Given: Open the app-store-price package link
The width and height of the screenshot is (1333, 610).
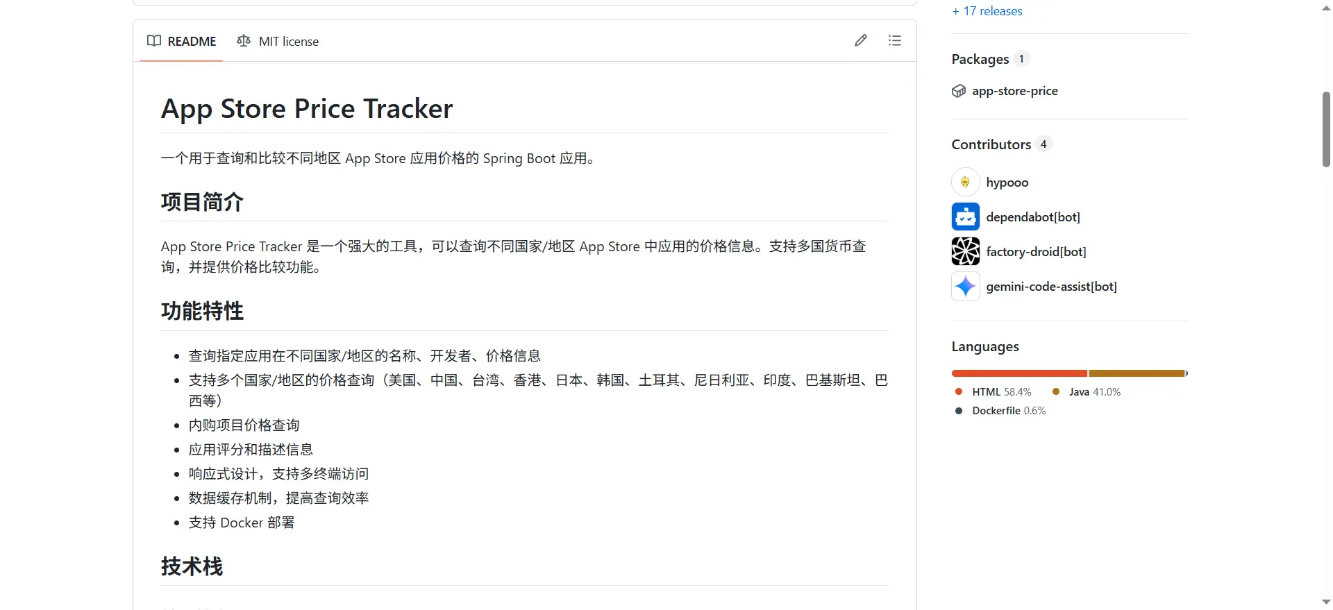Looking at the screenshot, I should click(1014, 91).
